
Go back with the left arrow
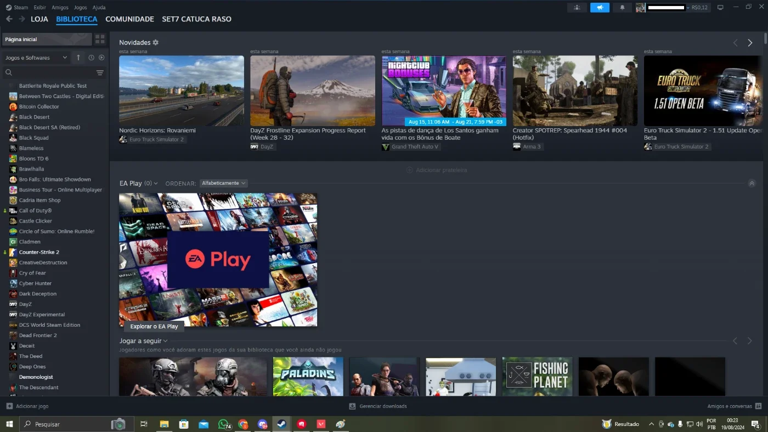tap(9, 19)
